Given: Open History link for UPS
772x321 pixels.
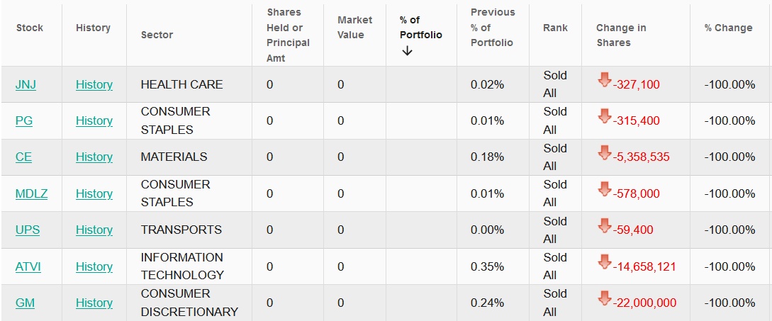Looking at the screenshot, I should coord(94,230).
